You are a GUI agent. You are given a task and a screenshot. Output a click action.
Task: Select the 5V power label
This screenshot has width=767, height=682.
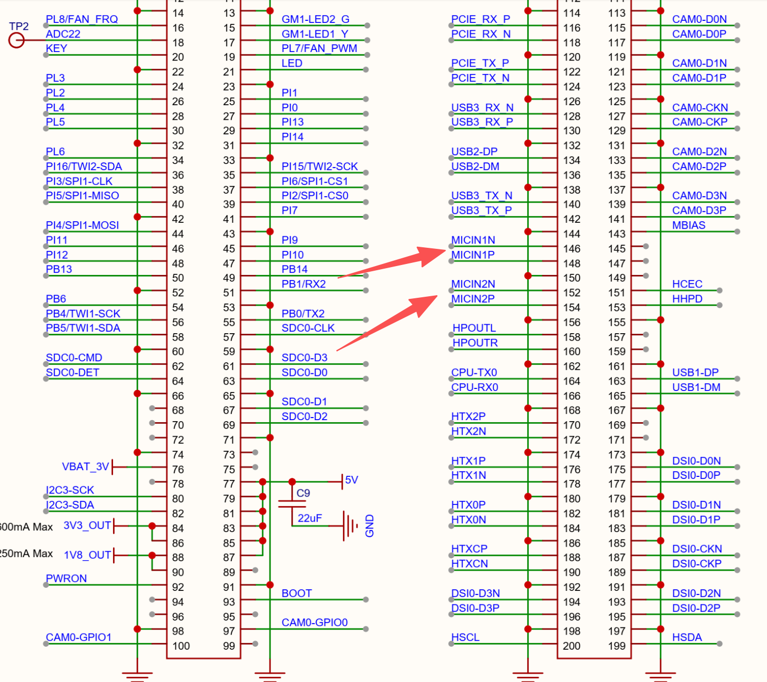[x=352, y=480]
